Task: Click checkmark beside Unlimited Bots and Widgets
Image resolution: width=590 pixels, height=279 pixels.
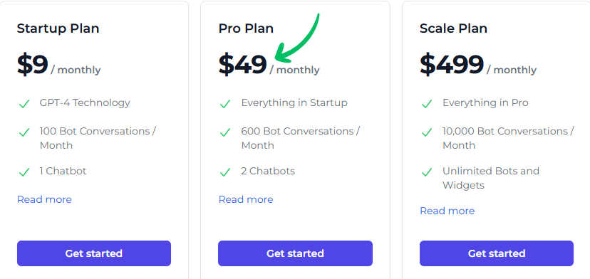Action: 427,172
